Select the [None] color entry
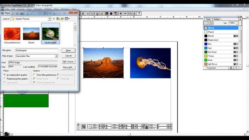Viewport: 249px width, 140px height. coord(221,28)
